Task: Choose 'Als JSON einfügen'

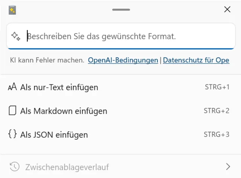Action: 54,134
